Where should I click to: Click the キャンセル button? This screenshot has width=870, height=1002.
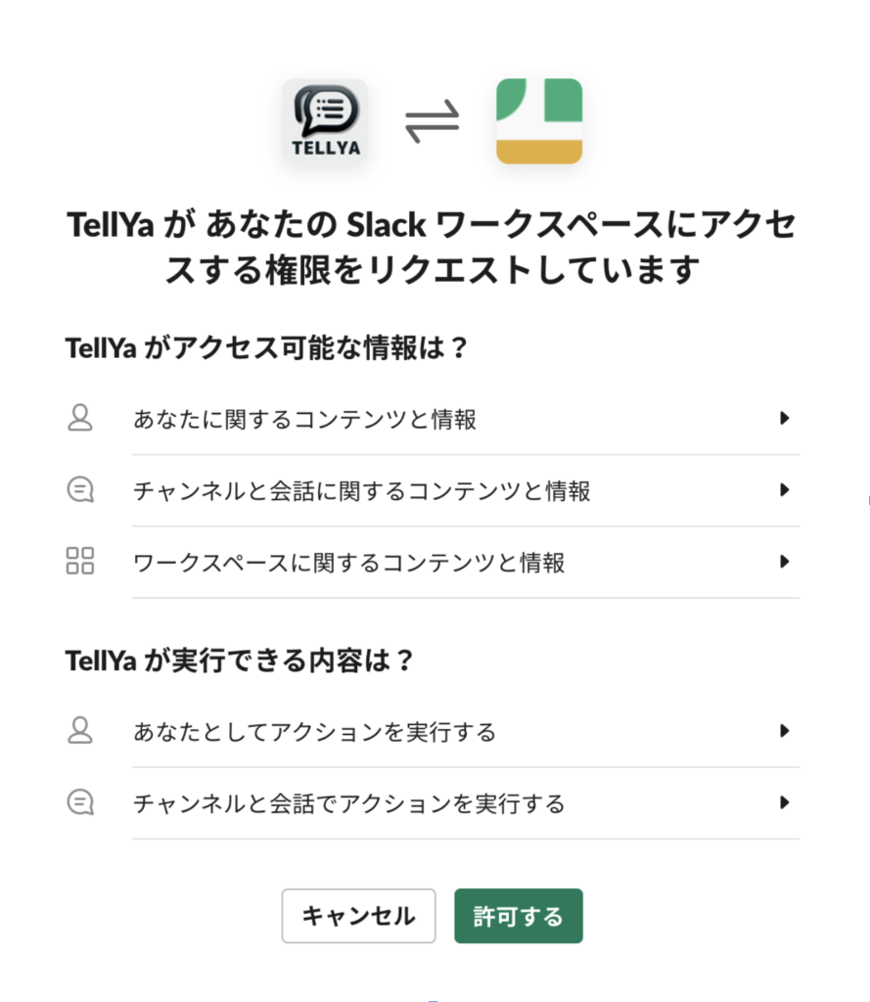pos(358,916)
